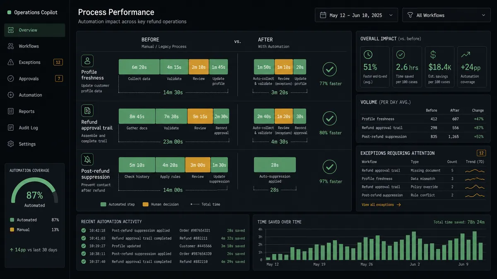This screenshot has height=279, width=497.
Task: Click the checkmark circle beside 97% faster
Action: point(330,167)
